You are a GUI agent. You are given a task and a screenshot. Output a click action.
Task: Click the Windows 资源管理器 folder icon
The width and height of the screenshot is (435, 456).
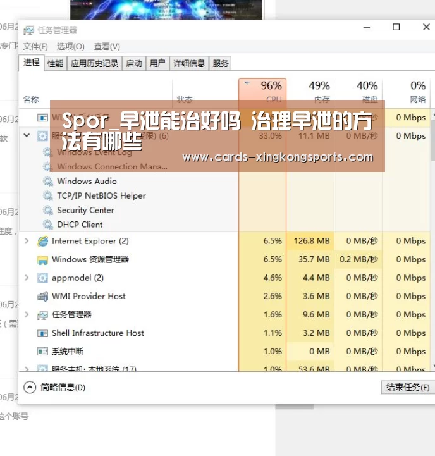tap(42, 260)
